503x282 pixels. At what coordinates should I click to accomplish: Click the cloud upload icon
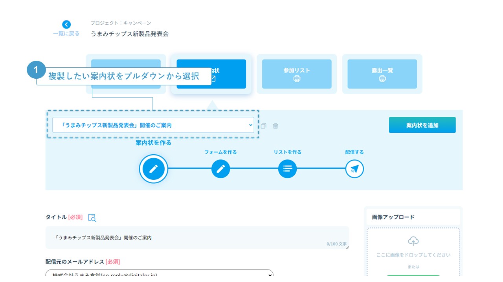pyautogui.click(x=413, y=240)
